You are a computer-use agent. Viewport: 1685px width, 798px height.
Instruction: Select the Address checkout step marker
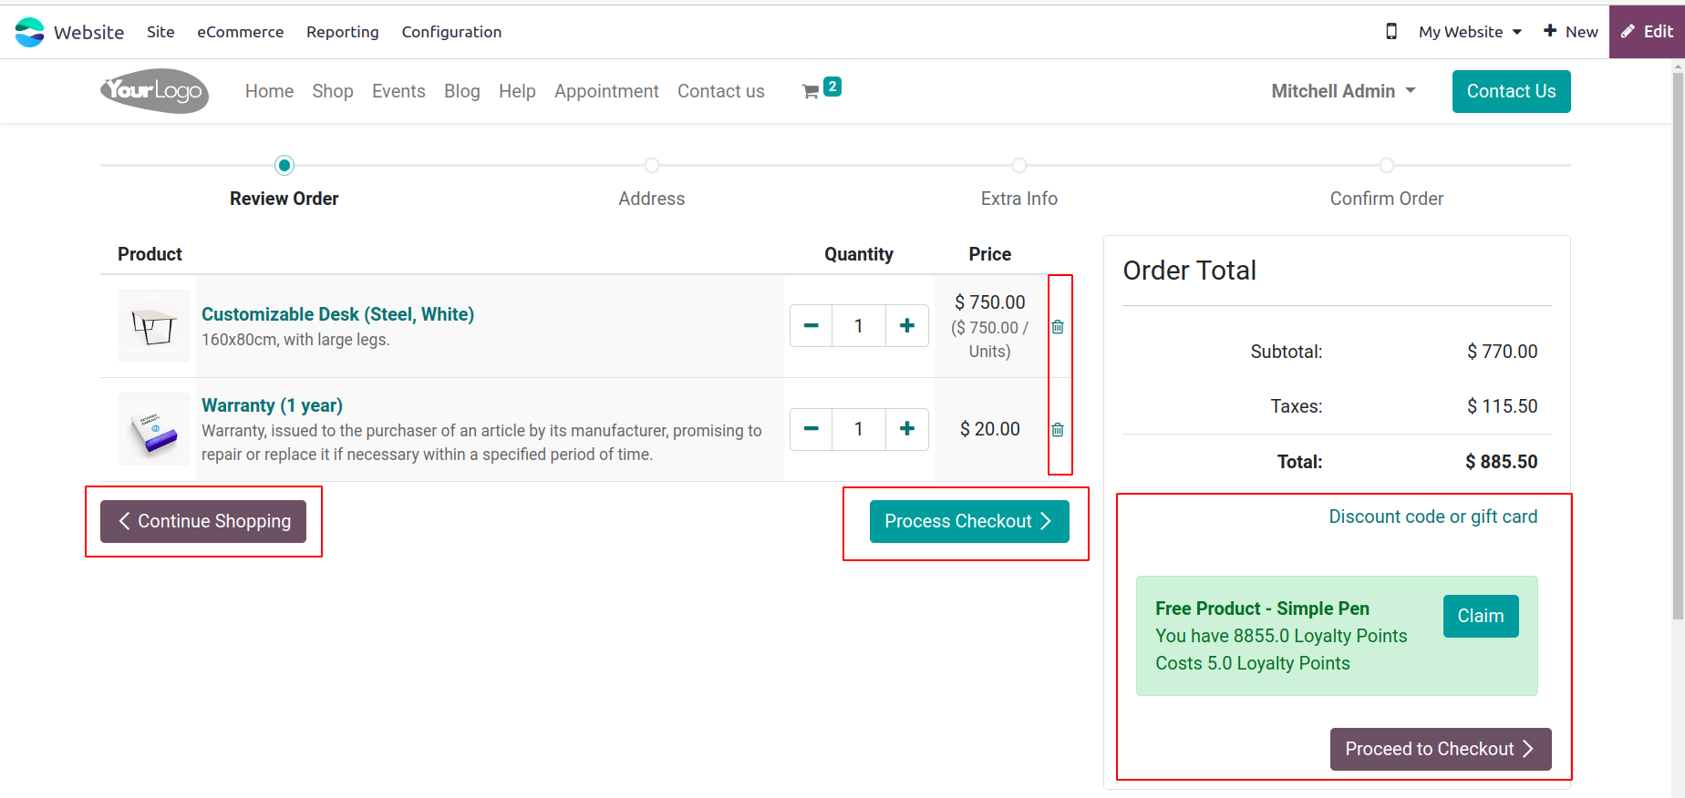[652, 166]
